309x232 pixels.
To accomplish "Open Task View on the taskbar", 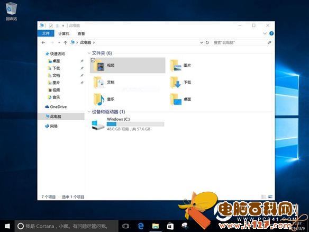I will click(x=125, y=226).
